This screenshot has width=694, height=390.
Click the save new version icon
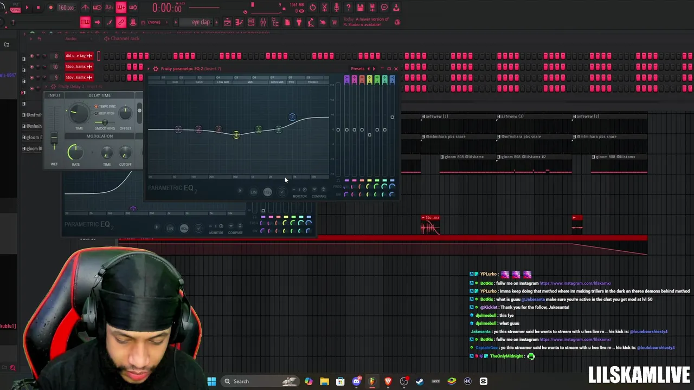tap(372, 8)
